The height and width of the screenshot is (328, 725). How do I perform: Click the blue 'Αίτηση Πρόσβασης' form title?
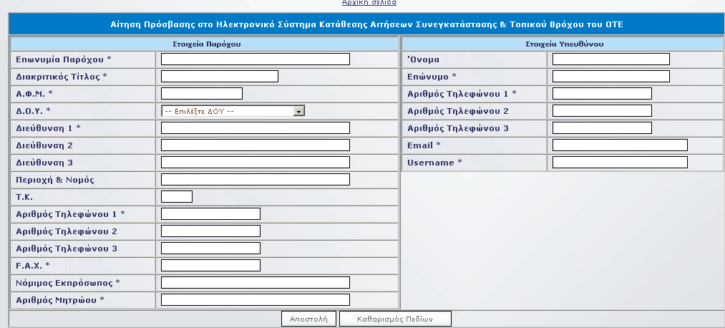point(366,24)
